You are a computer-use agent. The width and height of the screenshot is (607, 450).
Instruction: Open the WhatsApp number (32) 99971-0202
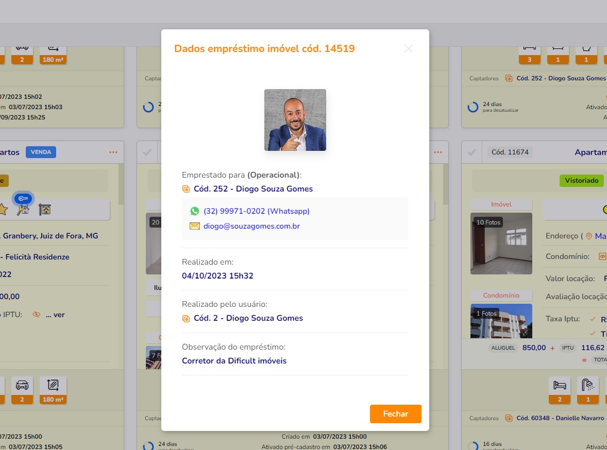point(256,211)
